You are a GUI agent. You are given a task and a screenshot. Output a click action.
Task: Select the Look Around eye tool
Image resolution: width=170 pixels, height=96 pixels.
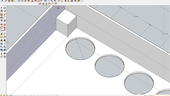(x=5, y=53)
